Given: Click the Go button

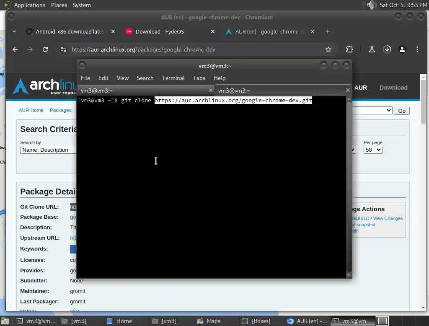Looking at the screenshot, I should pyautogui.click(x=402, y=111).
